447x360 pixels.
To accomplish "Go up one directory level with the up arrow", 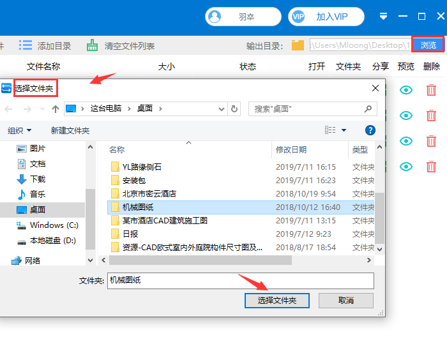I will click(56, 109).
